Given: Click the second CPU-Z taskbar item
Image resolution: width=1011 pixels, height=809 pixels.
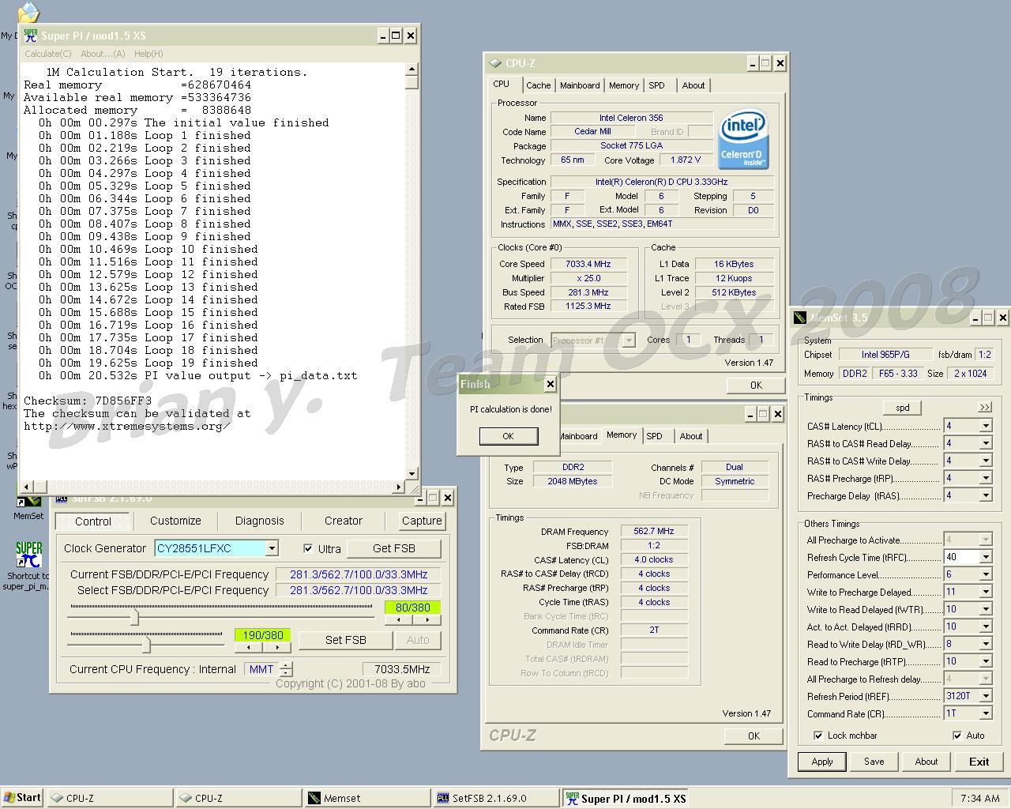Looking at the screenshot, I should [x=239, y=798].
